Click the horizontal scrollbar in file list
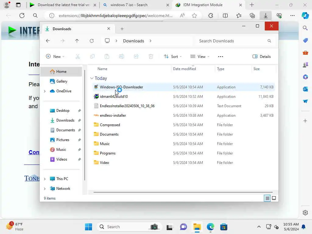This screenshot has width=312, height=234. click(183, 192)
